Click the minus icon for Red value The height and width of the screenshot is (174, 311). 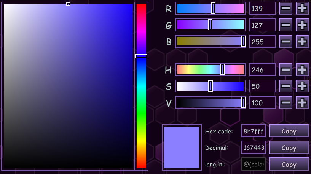285,8
